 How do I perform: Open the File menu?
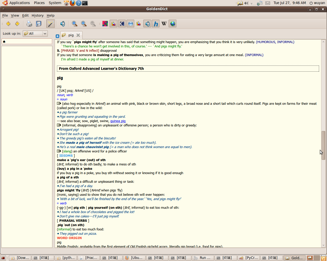pos(5,15)
